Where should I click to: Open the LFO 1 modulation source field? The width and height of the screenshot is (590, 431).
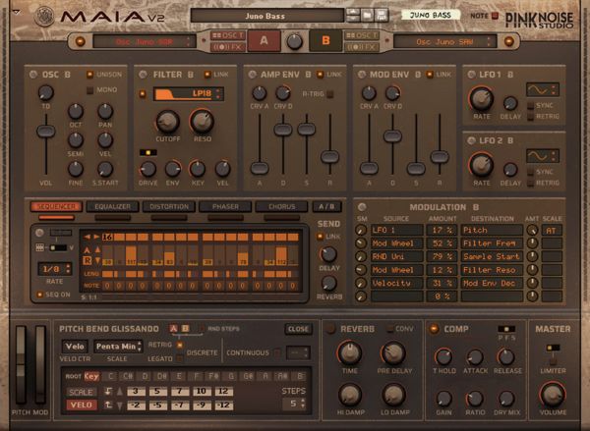396,230
